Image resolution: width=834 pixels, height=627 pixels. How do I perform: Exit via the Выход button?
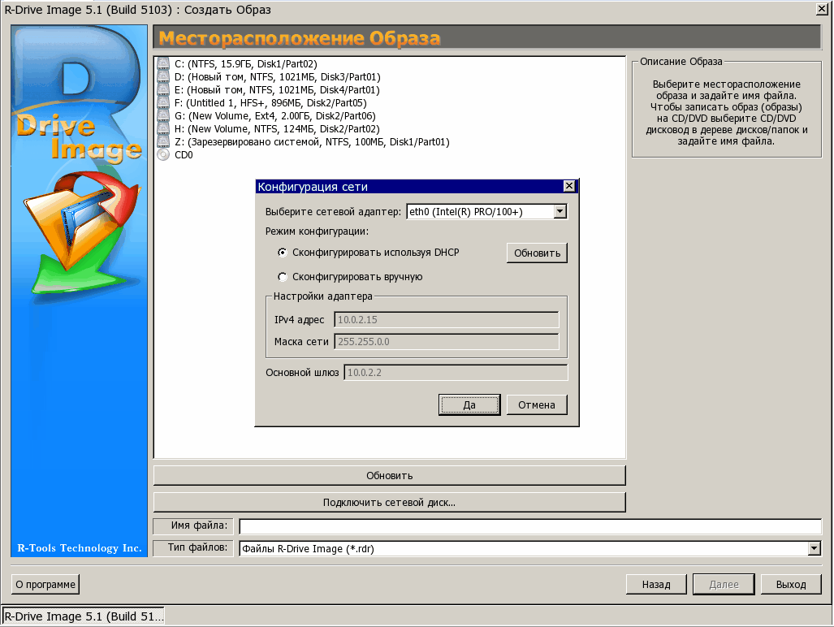(791, 584)
